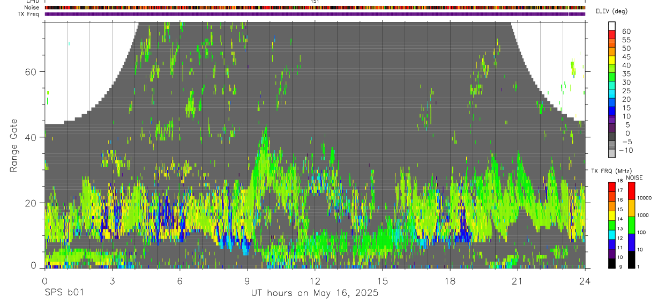658x304 pixels.
Task: Select the yellow swatch in ELEV colorbar
Action: click(612, 60)
